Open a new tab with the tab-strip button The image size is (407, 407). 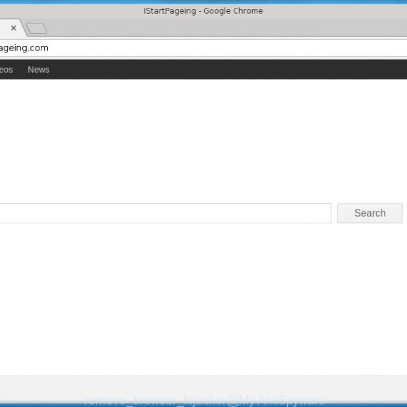[x=37, y=28]
